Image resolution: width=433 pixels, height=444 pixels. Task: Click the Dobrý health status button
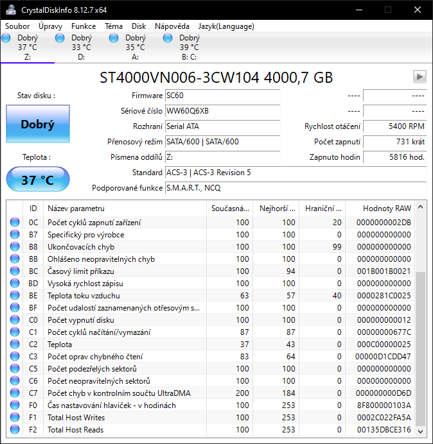(37, 124)
